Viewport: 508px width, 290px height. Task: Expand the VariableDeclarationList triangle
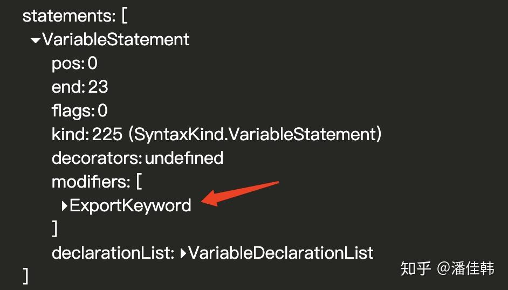coord(183,253)
